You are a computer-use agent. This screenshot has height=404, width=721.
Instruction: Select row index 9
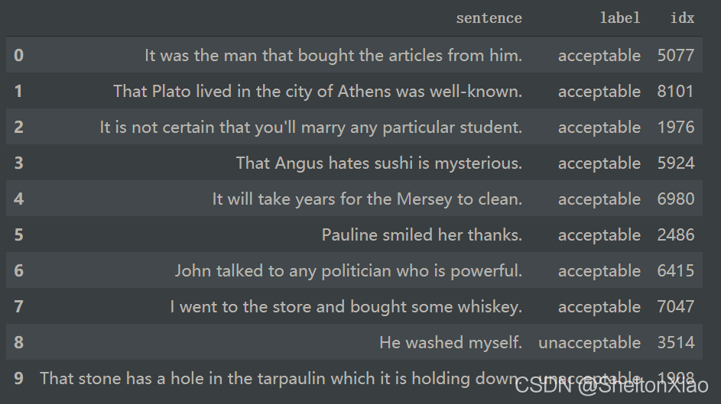click(18, 378)
